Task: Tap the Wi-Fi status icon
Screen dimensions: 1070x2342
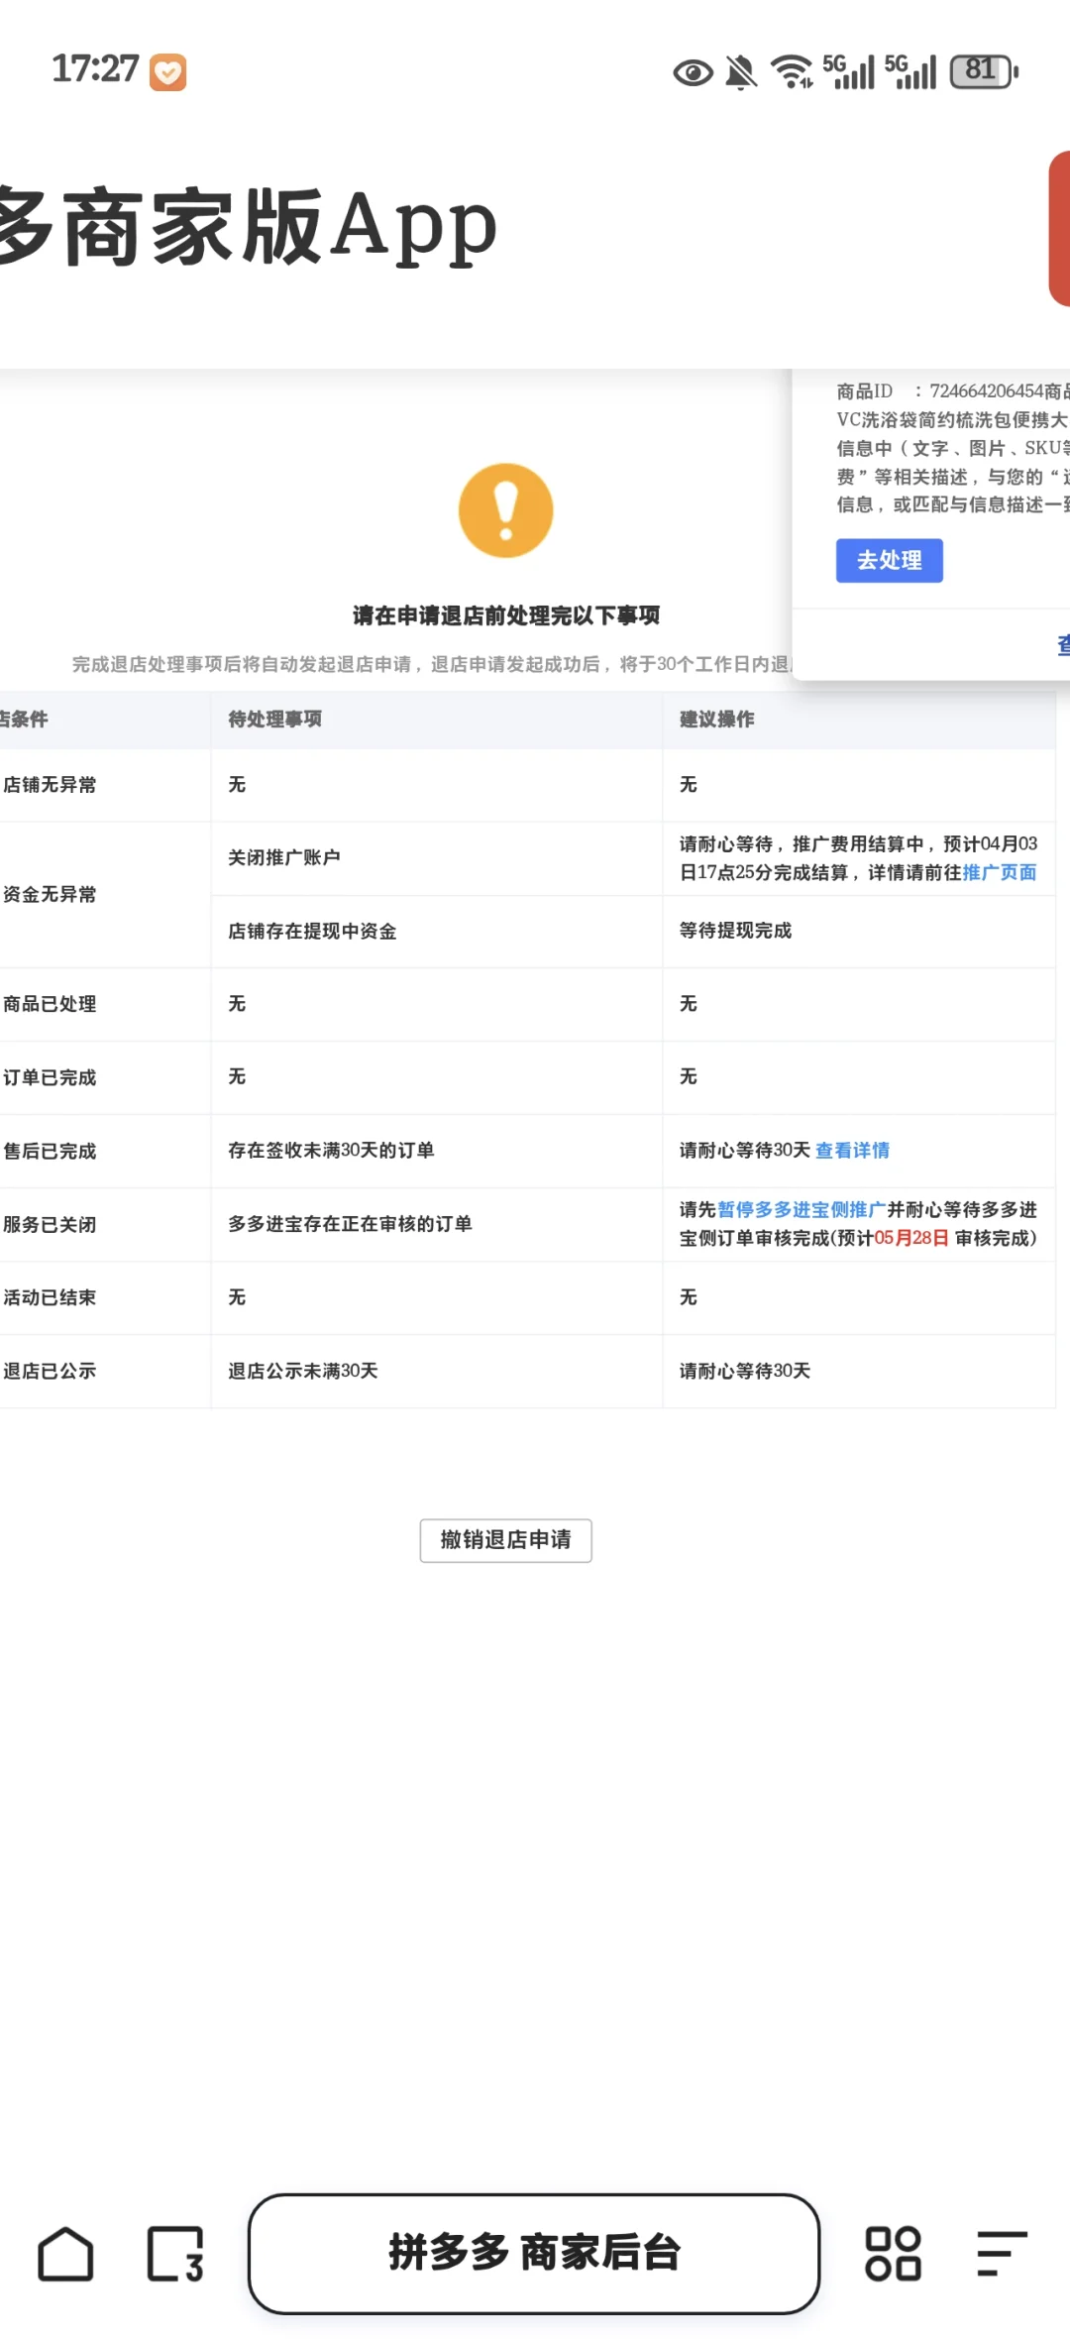Action: pyautogui.click(x=792, y=71)
